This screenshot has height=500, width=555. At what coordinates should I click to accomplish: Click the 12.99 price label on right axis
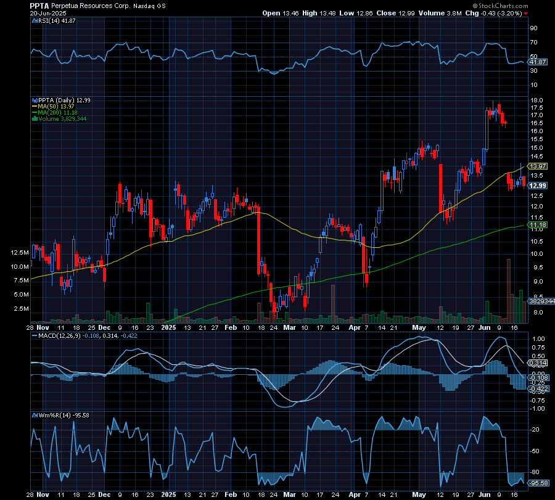coord(539,185)
